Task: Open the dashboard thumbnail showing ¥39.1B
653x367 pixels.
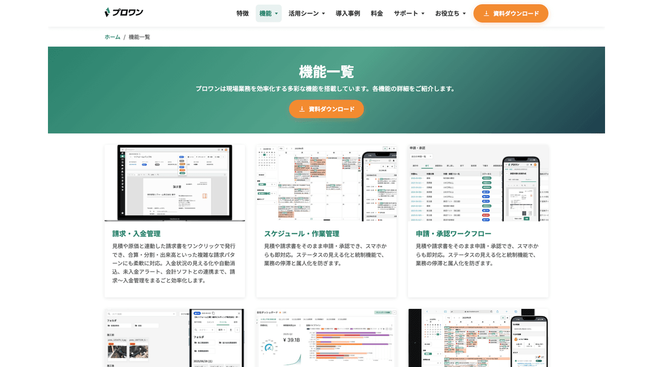Action: pos(326,337)
